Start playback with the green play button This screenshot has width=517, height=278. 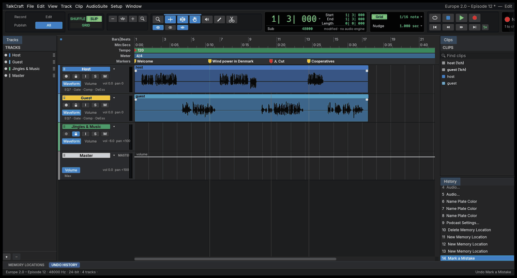(461, 18)
